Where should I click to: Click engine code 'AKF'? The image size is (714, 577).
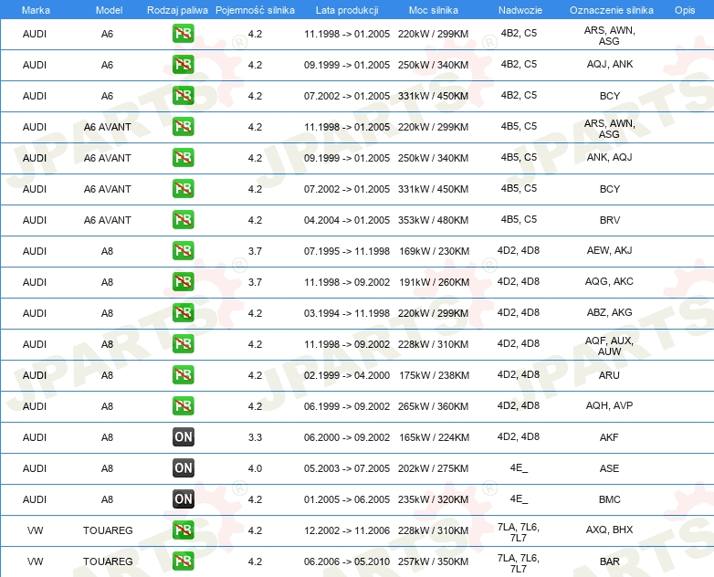tap(609, 437)
